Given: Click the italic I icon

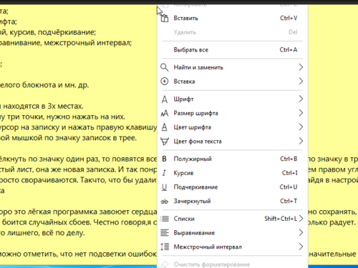Looking at the screenshot, I should point(164,173).
